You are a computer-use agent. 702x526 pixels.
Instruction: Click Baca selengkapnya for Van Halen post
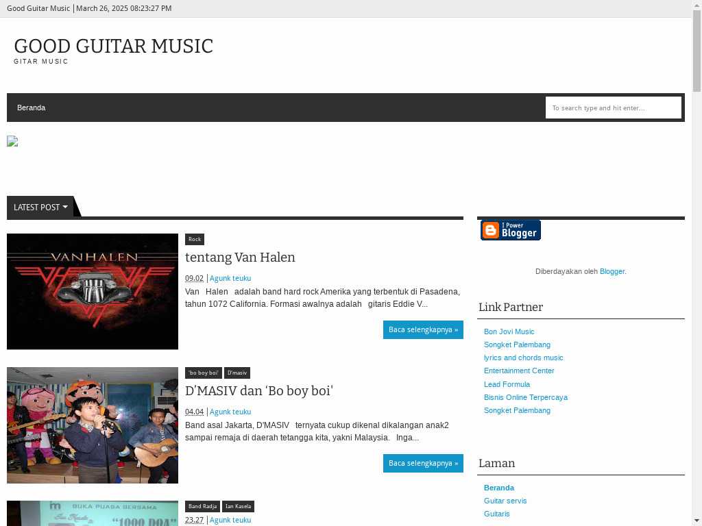pos(423,329)
